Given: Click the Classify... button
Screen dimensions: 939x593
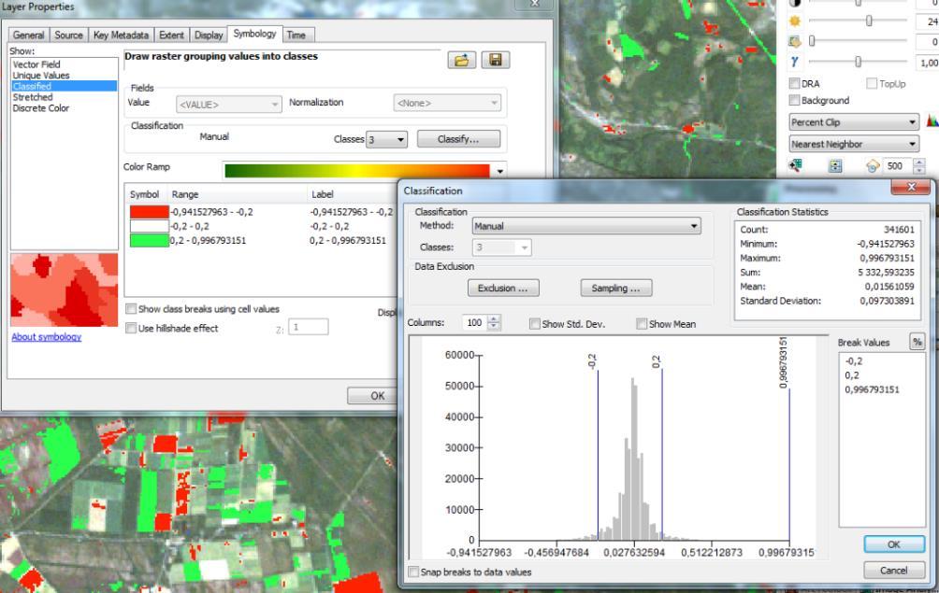Looking at the screenshot, I should [x=458, y=139].
